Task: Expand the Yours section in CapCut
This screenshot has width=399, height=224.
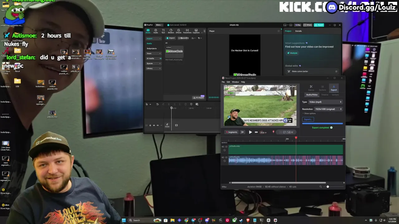Action: (x=154, y=54)
